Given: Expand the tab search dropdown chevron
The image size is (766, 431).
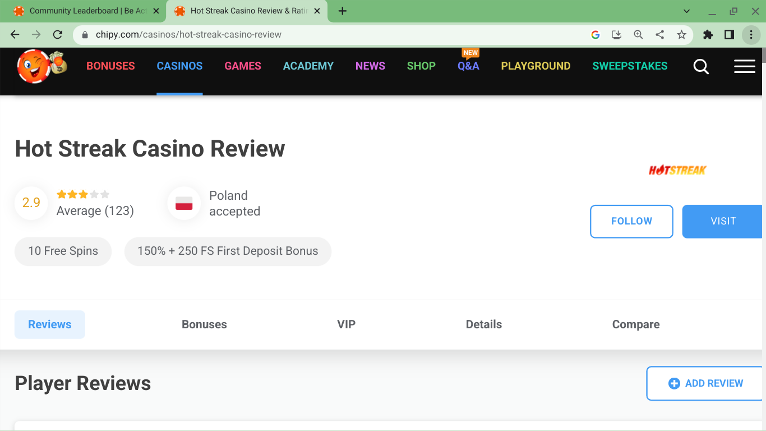Looking at the screenshot, I should coord(687,11).
